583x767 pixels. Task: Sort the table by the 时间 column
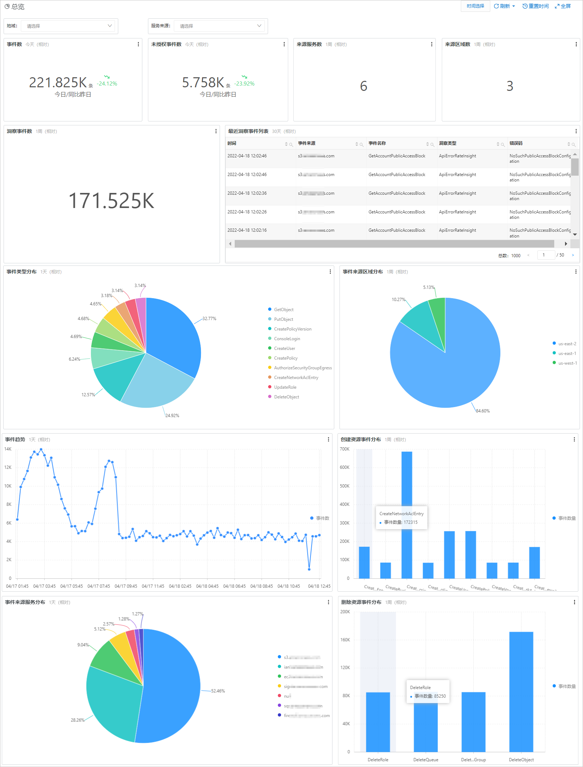coord(286,144)
